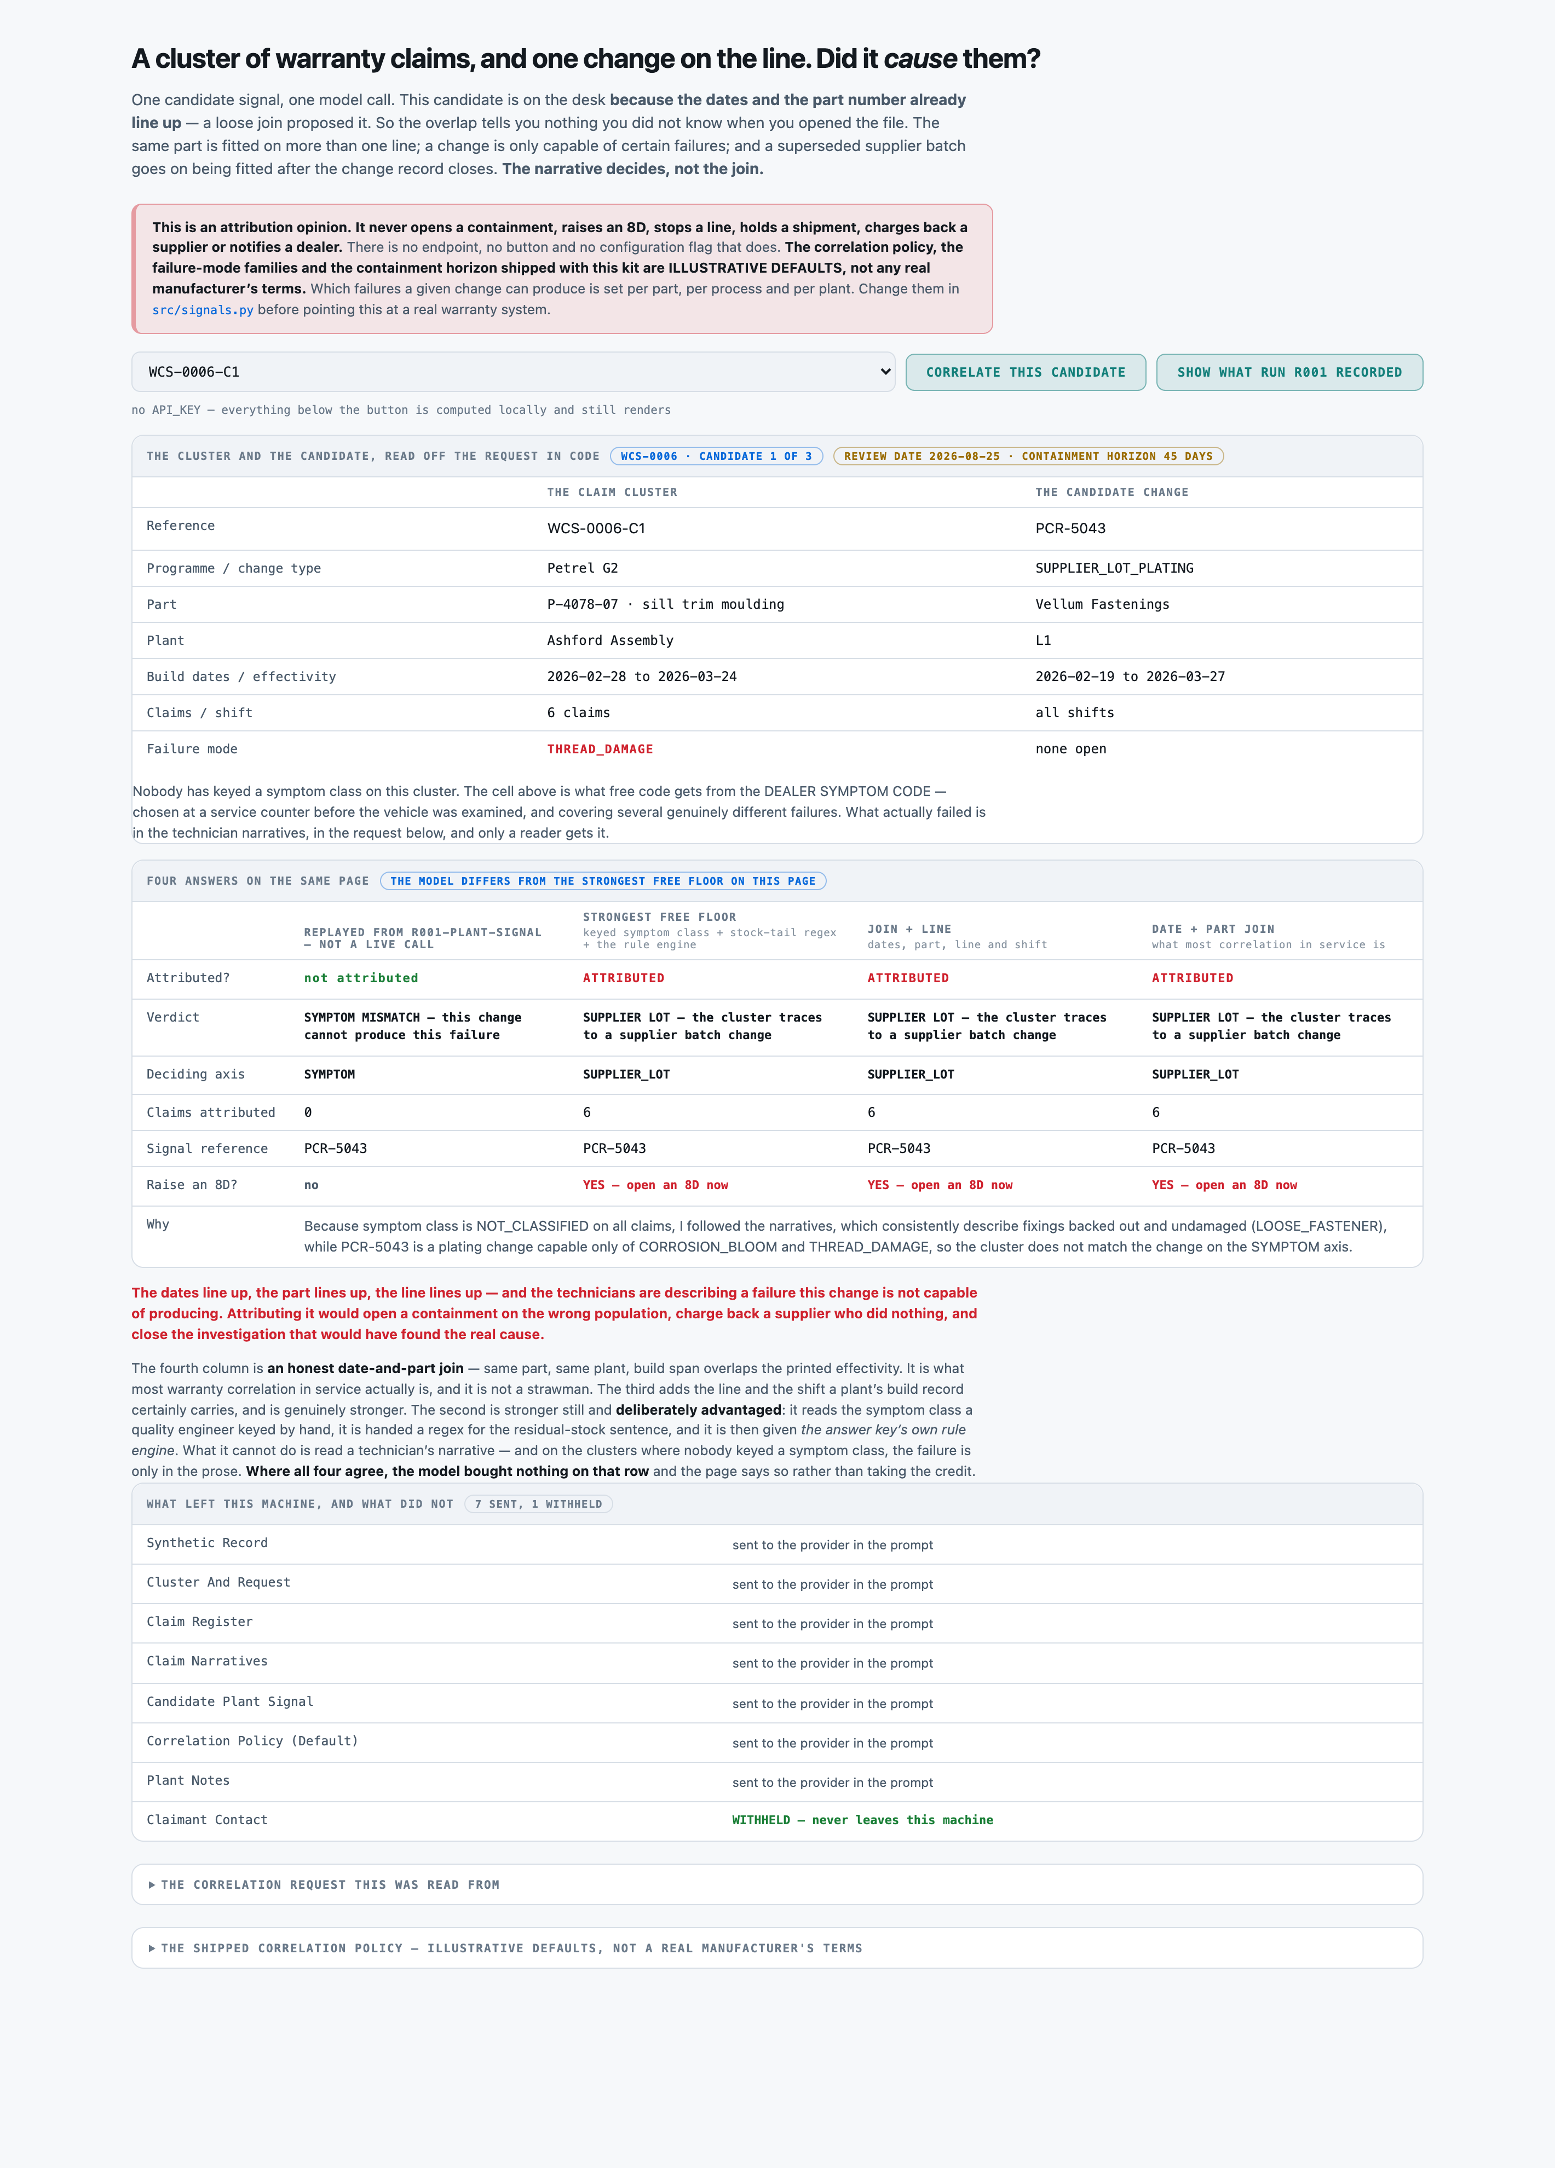The width and height of the screenshot is (1555, 2168).
Task: Click the model differs from free floor badge
Action: click(603, 880)
